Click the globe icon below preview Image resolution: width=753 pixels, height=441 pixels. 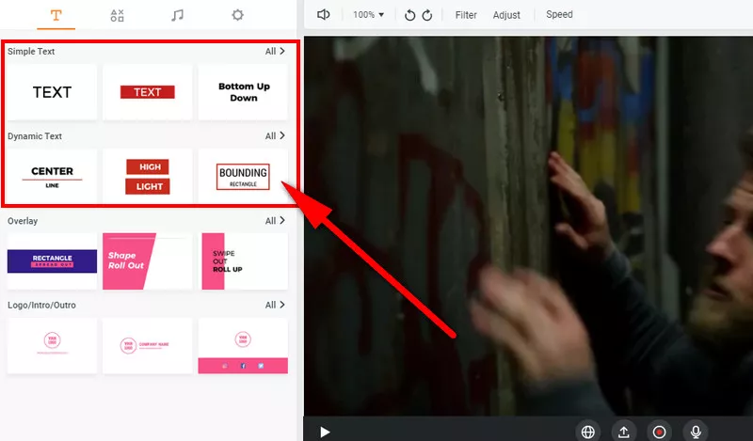coord(587,432)
